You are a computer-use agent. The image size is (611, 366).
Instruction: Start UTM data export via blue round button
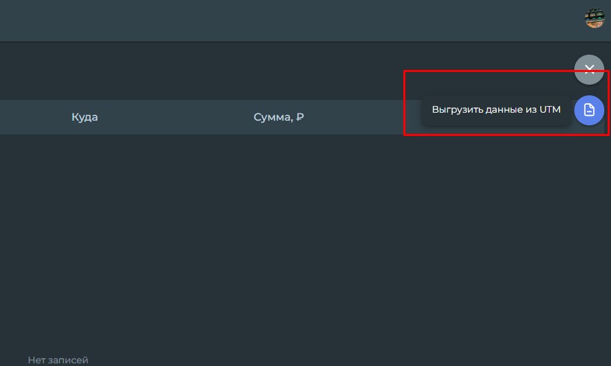(589, 110)
